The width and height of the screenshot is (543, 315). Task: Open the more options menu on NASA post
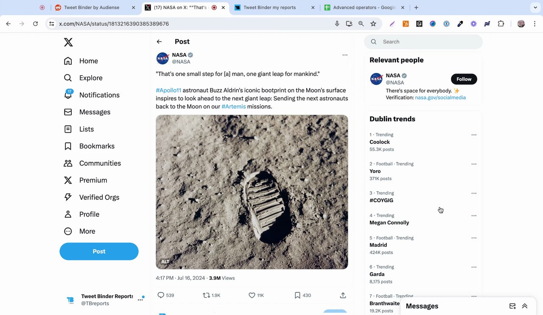345,55
